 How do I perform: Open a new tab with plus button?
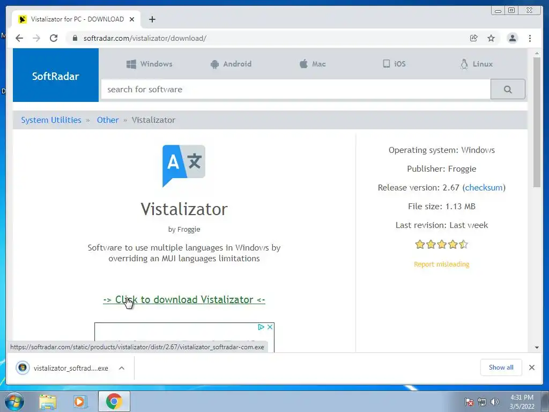tap(152, 19)
